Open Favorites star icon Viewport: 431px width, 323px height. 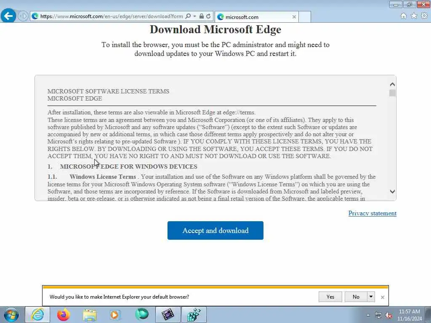(x=414, y=16)
